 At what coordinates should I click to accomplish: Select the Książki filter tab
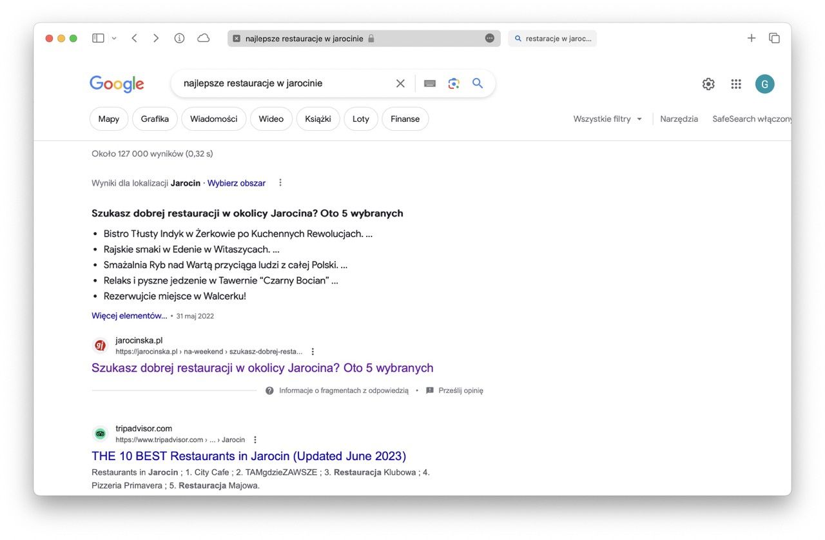pyautogui.click(x=318, y=119)
